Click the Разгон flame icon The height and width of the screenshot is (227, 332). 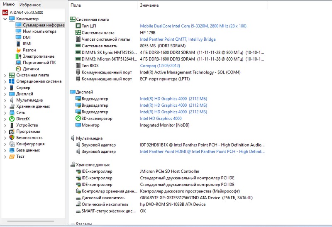coord(18,50)
